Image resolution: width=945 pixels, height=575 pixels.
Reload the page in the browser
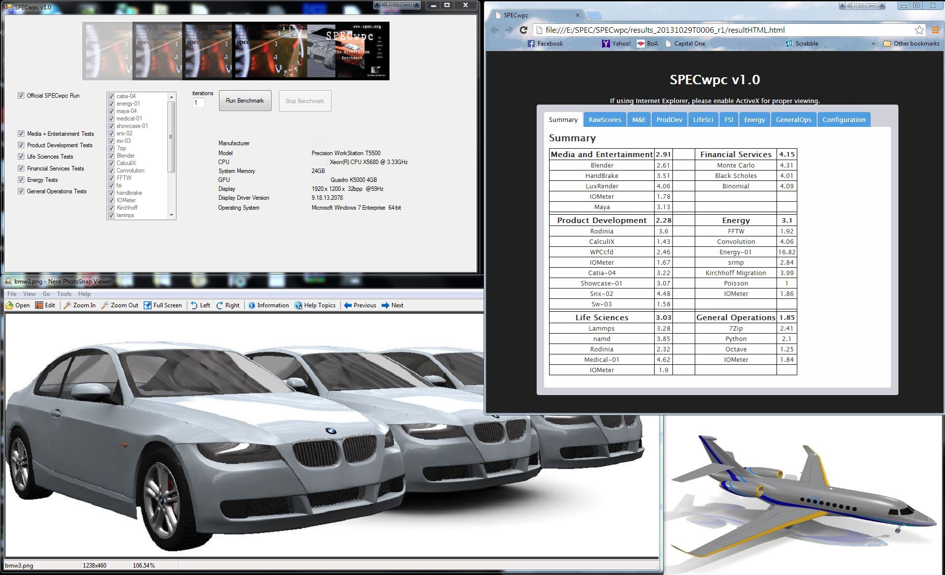(x=523, y=30)
